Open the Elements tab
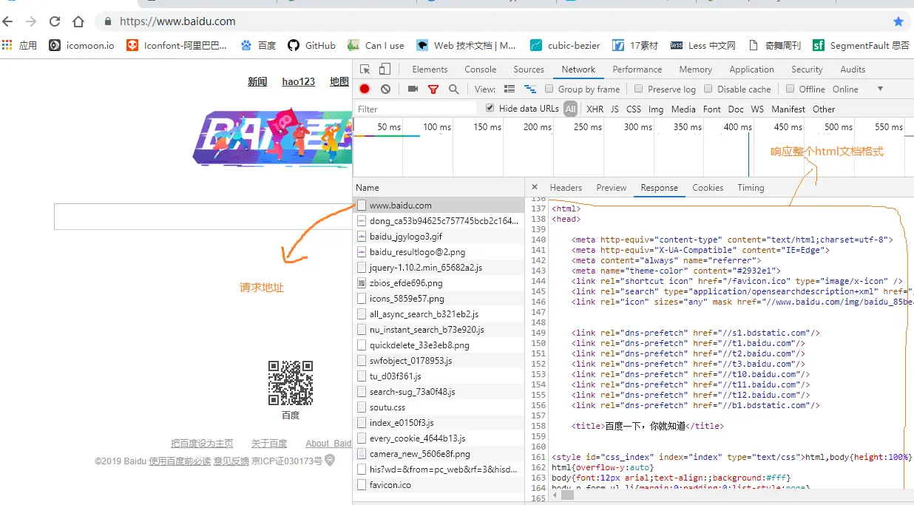The image size is (914, 505). point(430,70)
